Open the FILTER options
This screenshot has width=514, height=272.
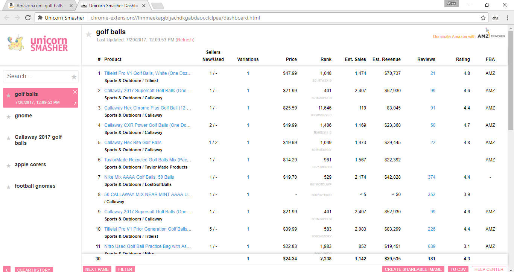pos(125,269)
